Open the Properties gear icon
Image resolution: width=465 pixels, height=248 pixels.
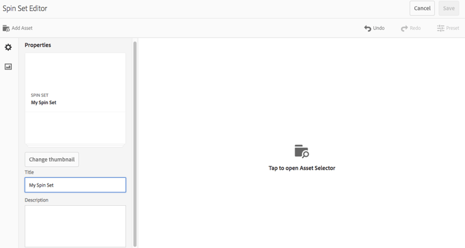click(x=8, y=47)
